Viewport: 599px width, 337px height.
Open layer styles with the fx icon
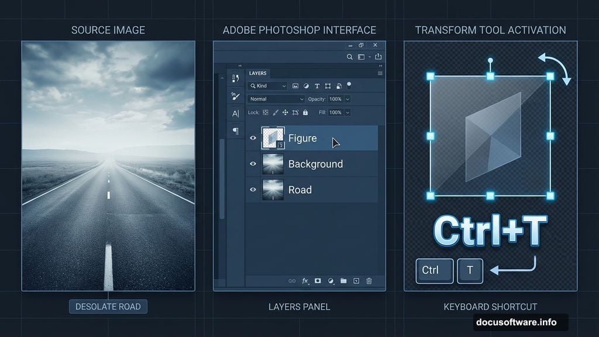coord(305,282)
